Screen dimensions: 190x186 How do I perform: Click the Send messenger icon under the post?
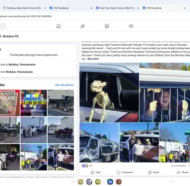[x=150, y=172]
